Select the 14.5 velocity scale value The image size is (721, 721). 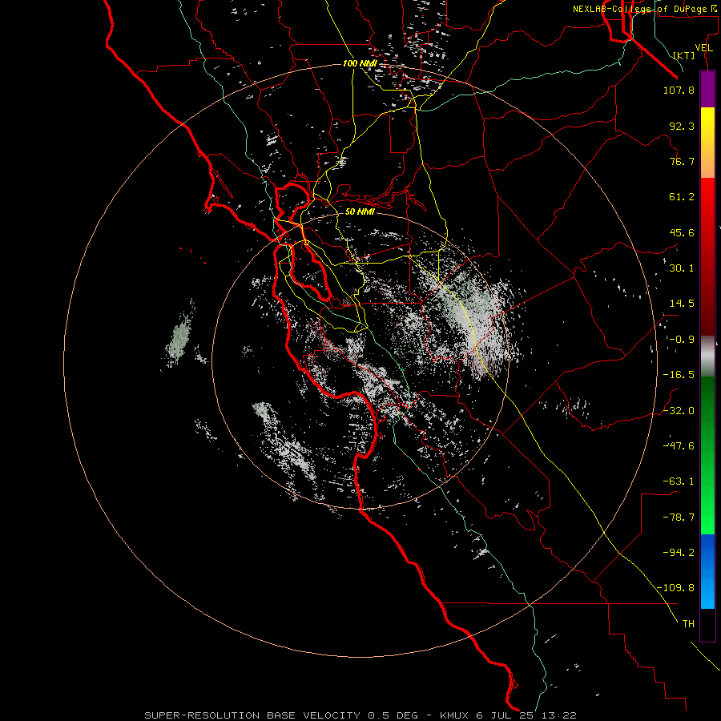(682, 304)
